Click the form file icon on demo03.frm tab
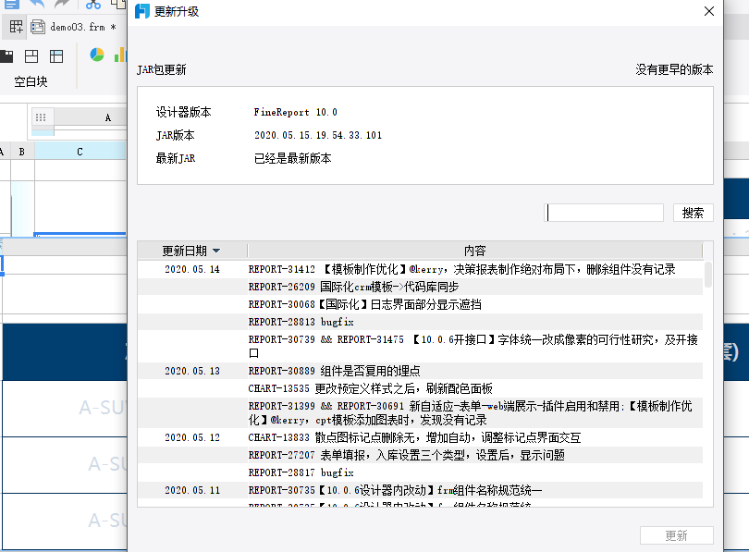This screenshot has height=552, width=749. tap(38, 27)
